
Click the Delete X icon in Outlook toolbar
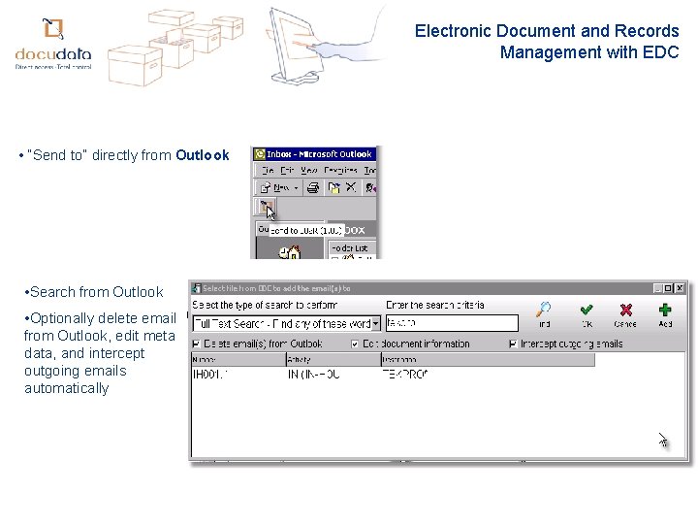click(x=351, y=187)
